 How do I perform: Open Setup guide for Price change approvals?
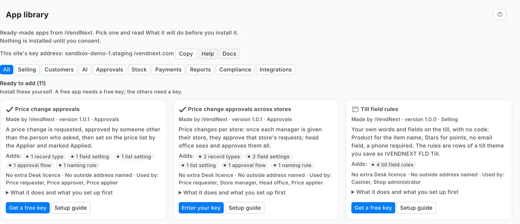71,208
